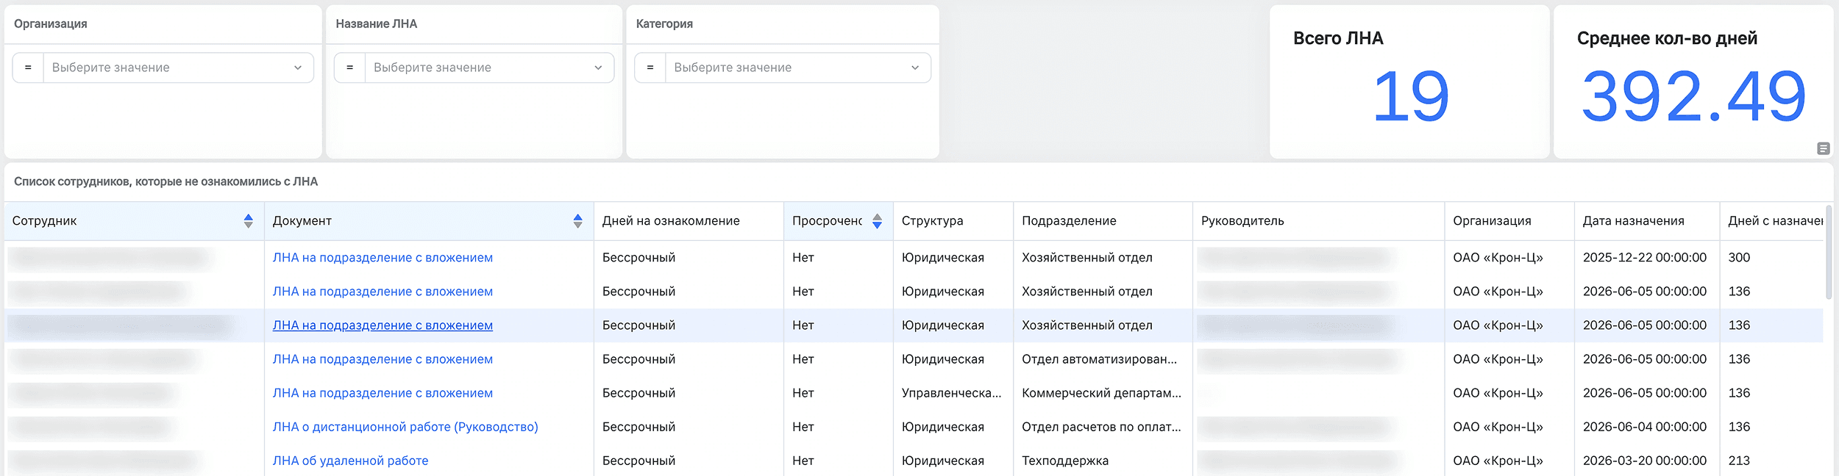
Task: Open document link dated 2025-12-22
Action: (x=383, y=258)
